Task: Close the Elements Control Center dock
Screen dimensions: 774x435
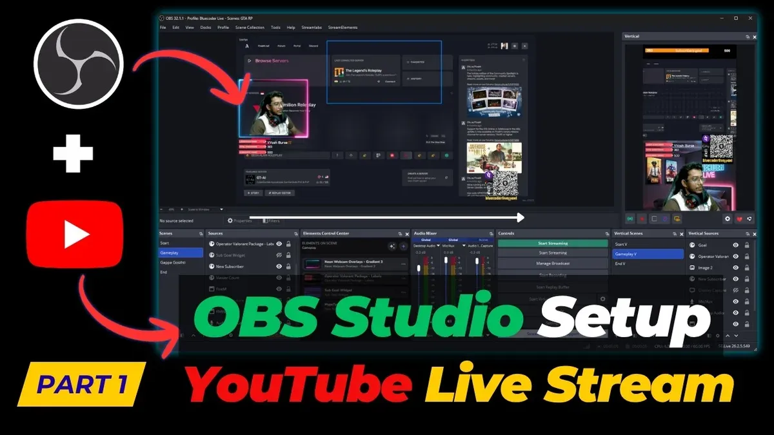Action: [406, 233]
